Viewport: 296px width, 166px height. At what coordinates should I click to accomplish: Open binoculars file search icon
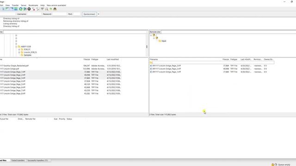55,9
